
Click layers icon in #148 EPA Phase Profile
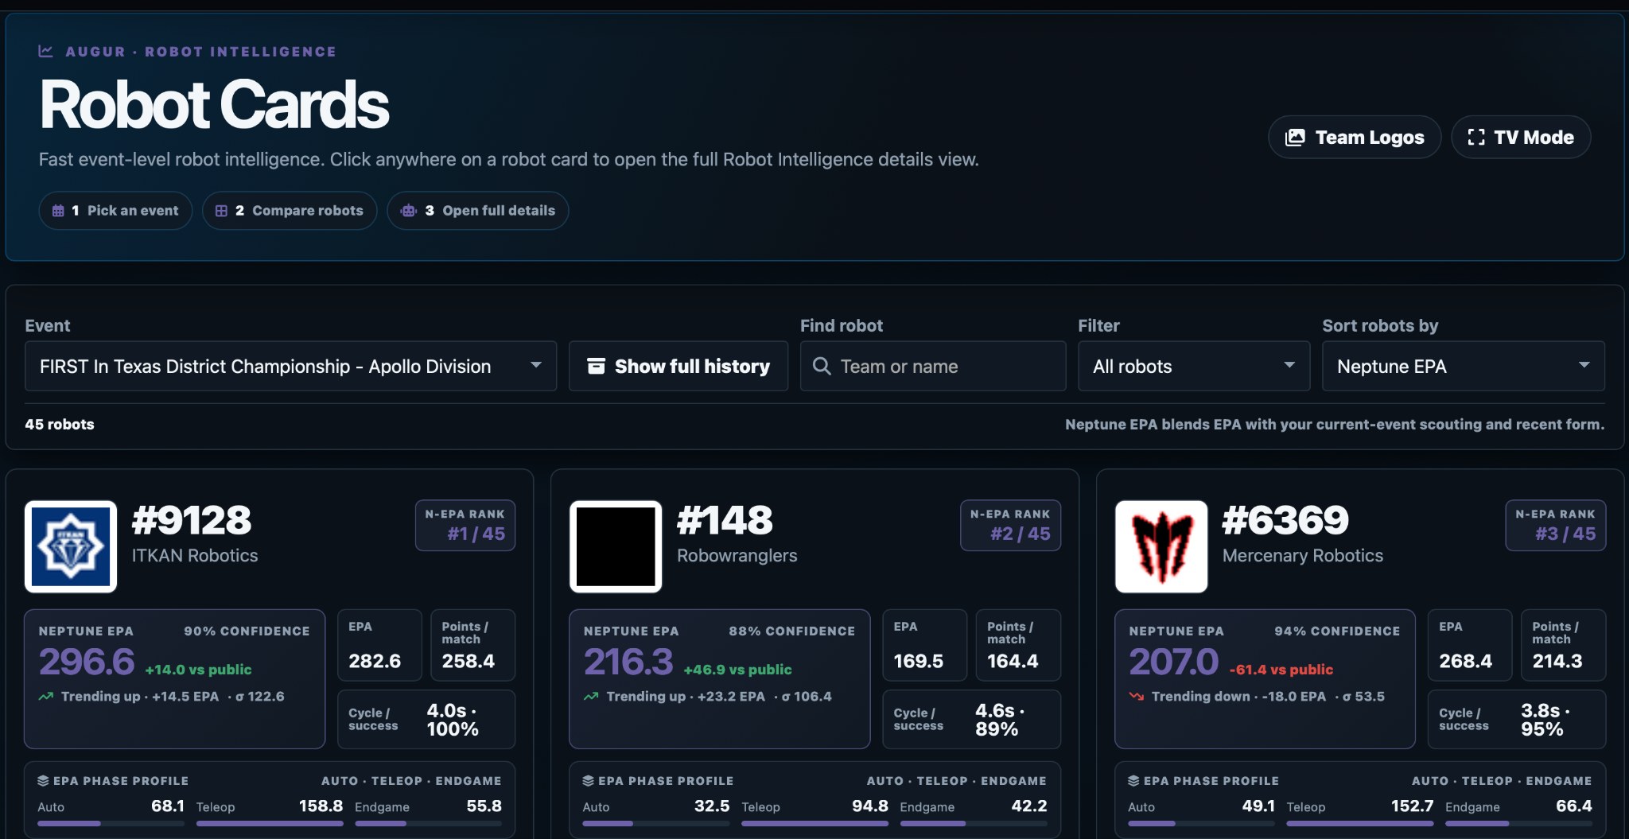[x=589, y=781]
